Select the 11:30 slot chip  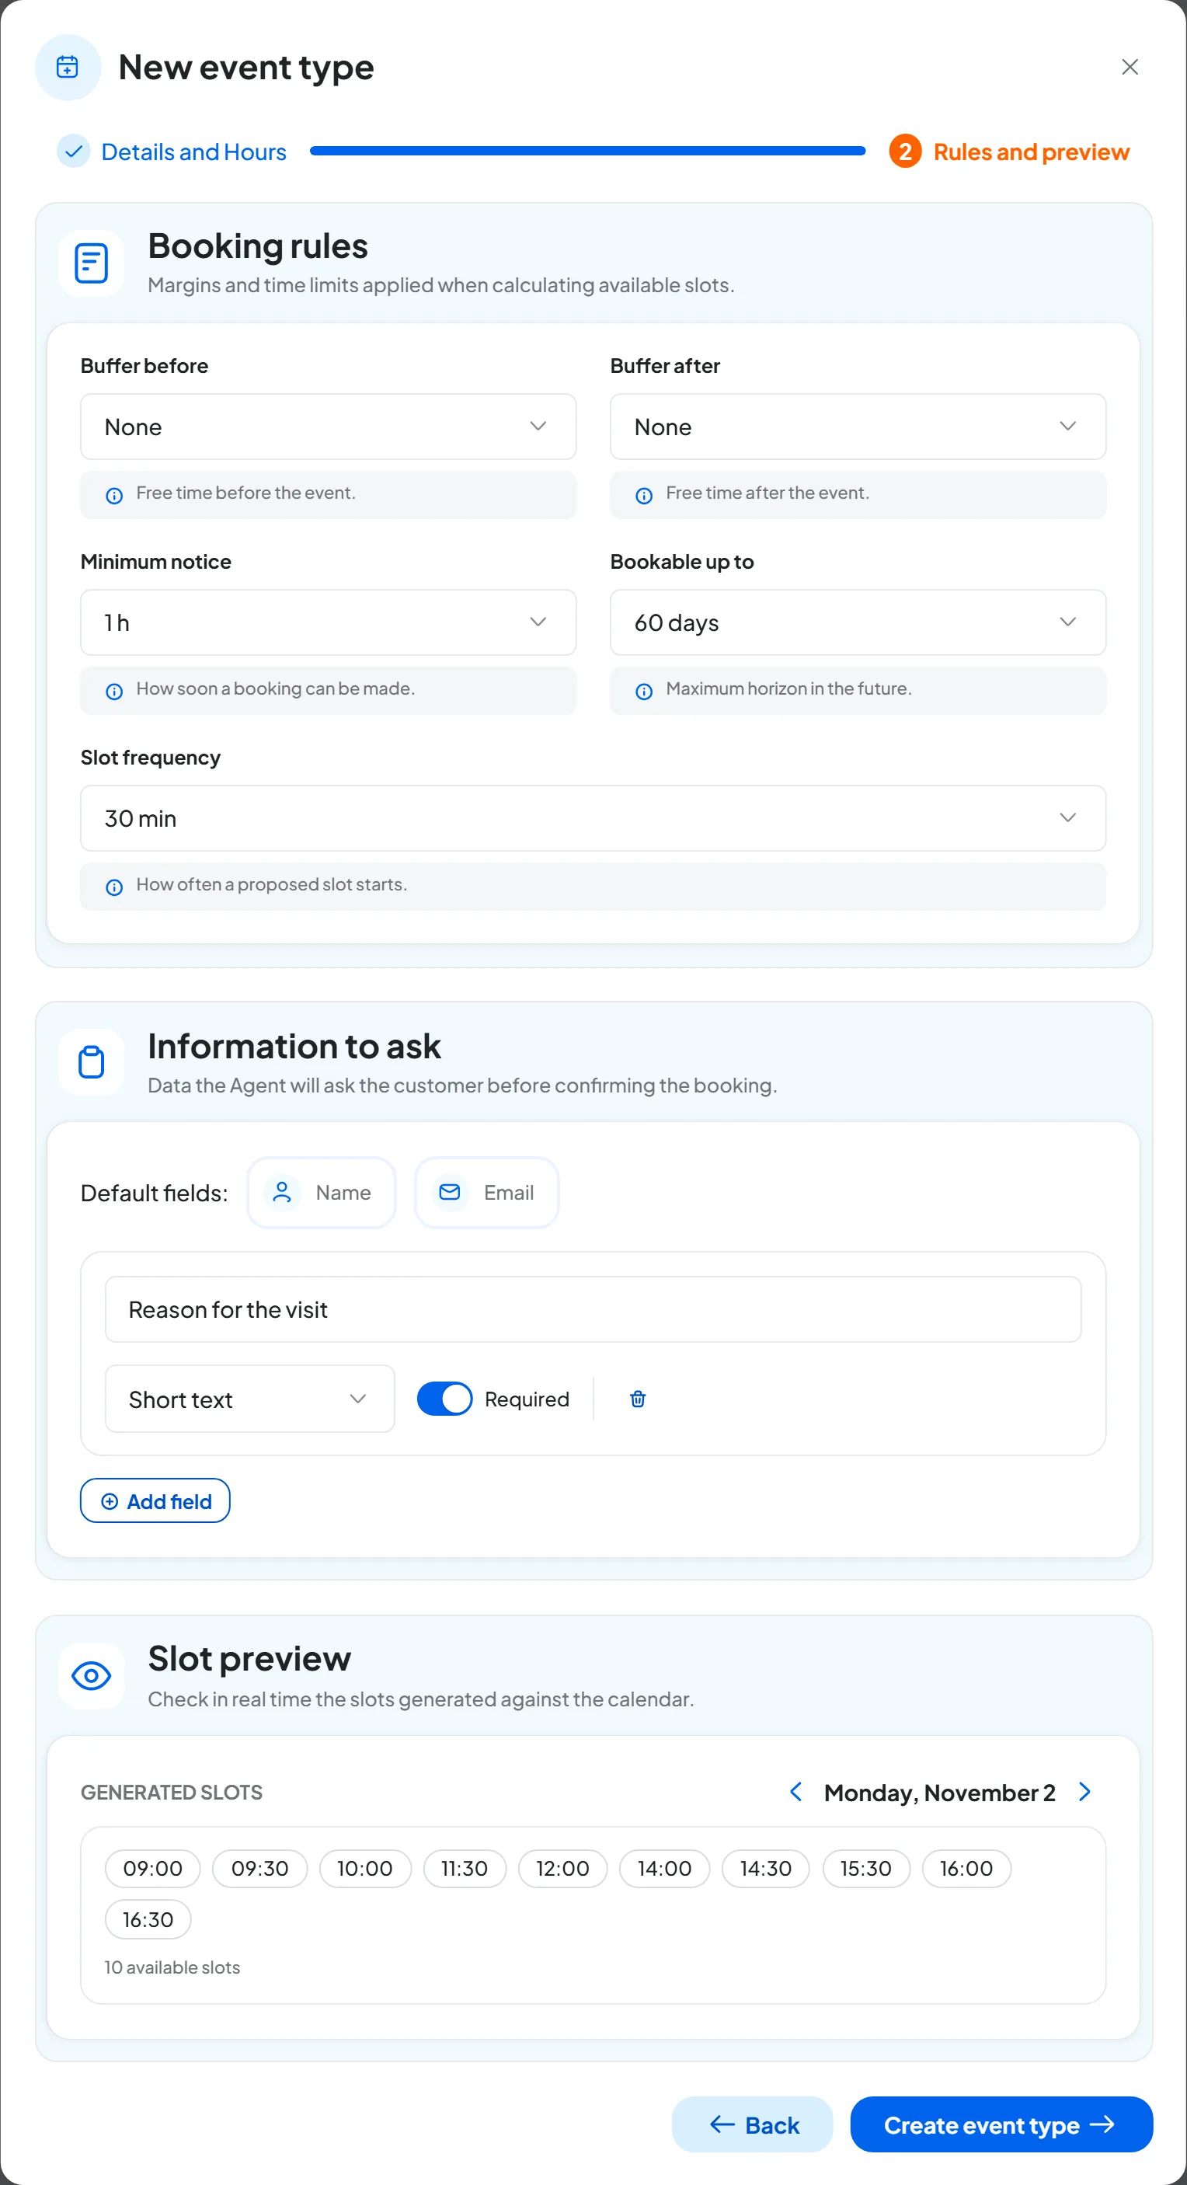[x=465, y=1869]
